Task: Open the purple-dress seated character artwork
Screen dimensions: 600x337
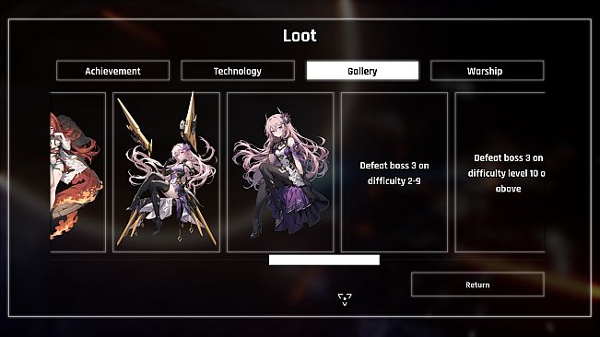Action: (280, 172)
